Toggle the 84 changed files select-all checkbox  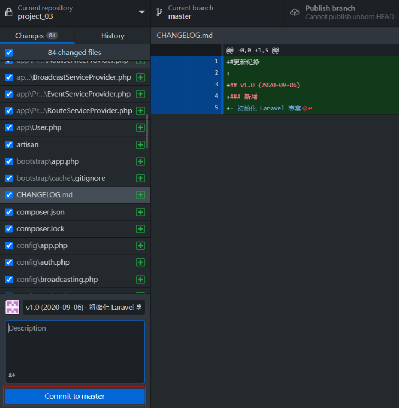pos(9,53)
